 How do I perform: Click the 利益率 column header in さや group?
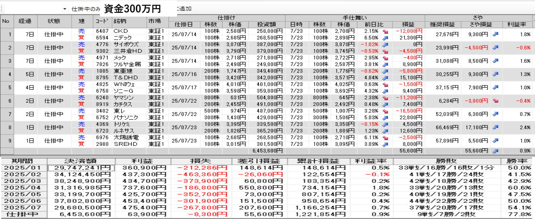coord(517,24)
